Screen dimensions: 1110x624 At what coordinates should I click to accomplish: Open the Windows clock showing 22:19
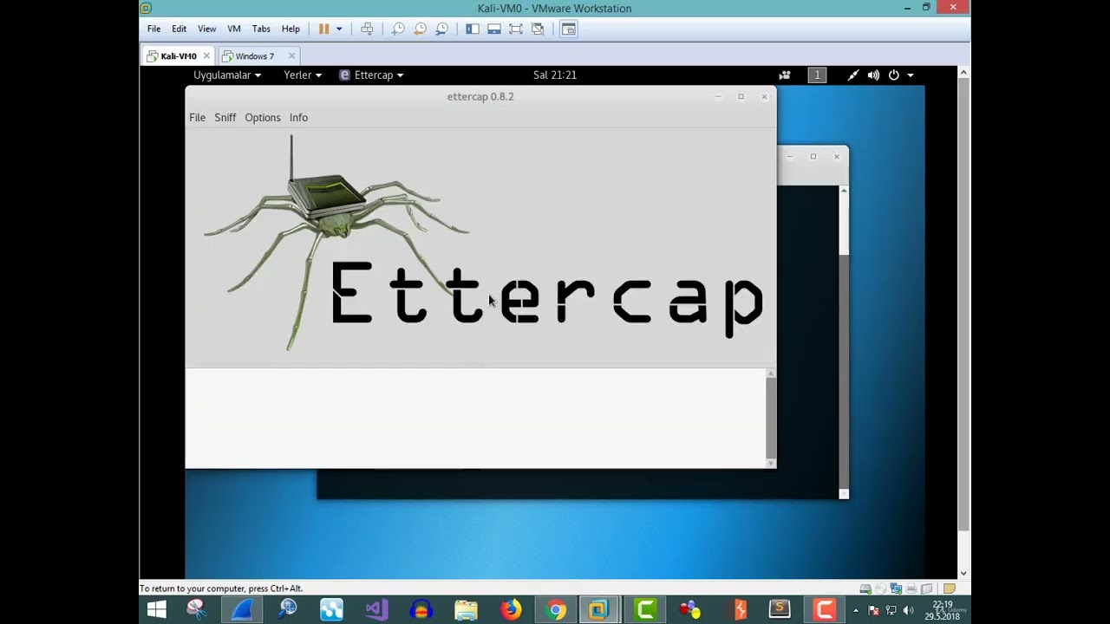942,610
